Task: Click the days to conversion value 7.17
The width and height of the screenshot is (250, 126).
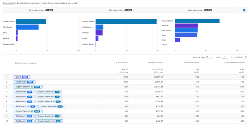Action: [x=197, y=107]
